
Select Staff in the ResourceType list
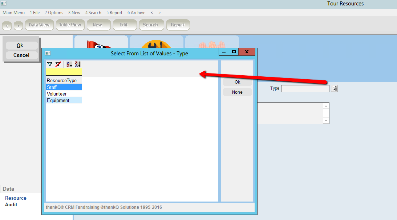click(x=64, y=87)
